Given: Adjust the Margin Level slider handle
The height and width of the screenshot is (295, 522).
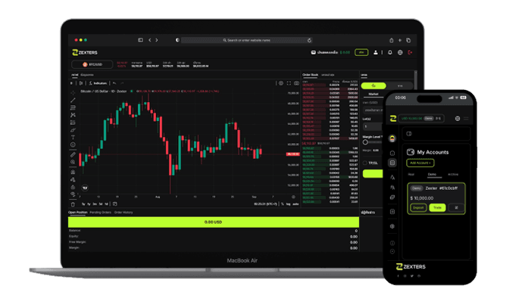Looking at the screenshot, I should [x=365, y=142].
